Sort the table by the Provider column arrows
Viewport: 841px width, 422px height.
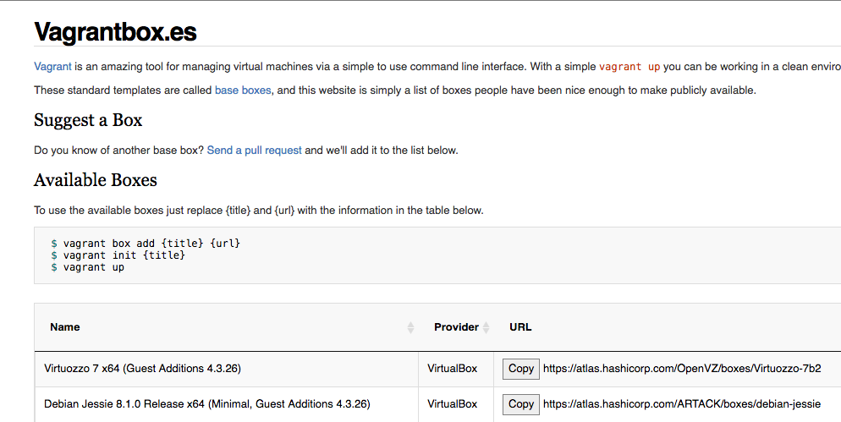pos(486,327)
